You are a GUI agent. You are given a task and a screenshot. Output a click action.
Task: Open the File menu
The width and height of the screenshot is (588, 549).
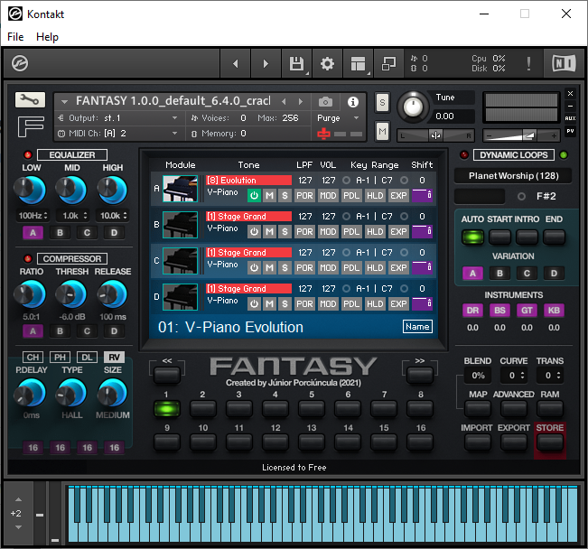tap(15, 37)
